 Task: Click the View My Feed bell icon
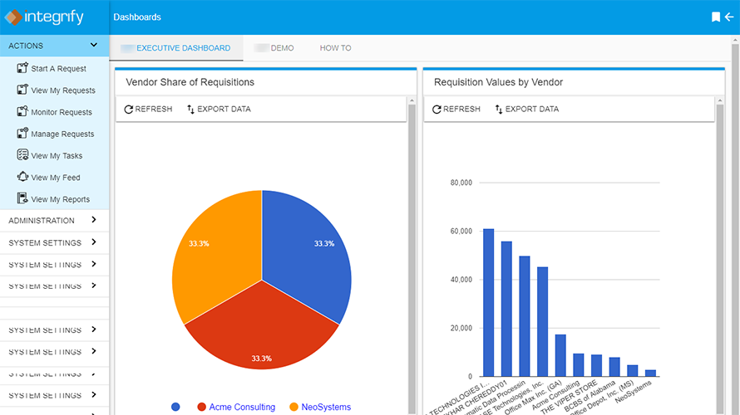22,177
